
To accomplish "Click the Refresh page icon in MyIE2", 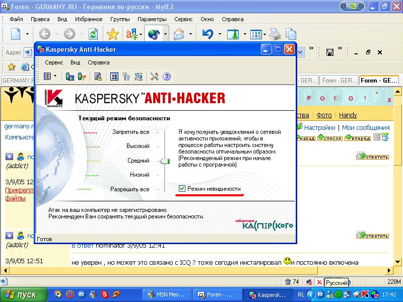I will [x=93, y=34].
